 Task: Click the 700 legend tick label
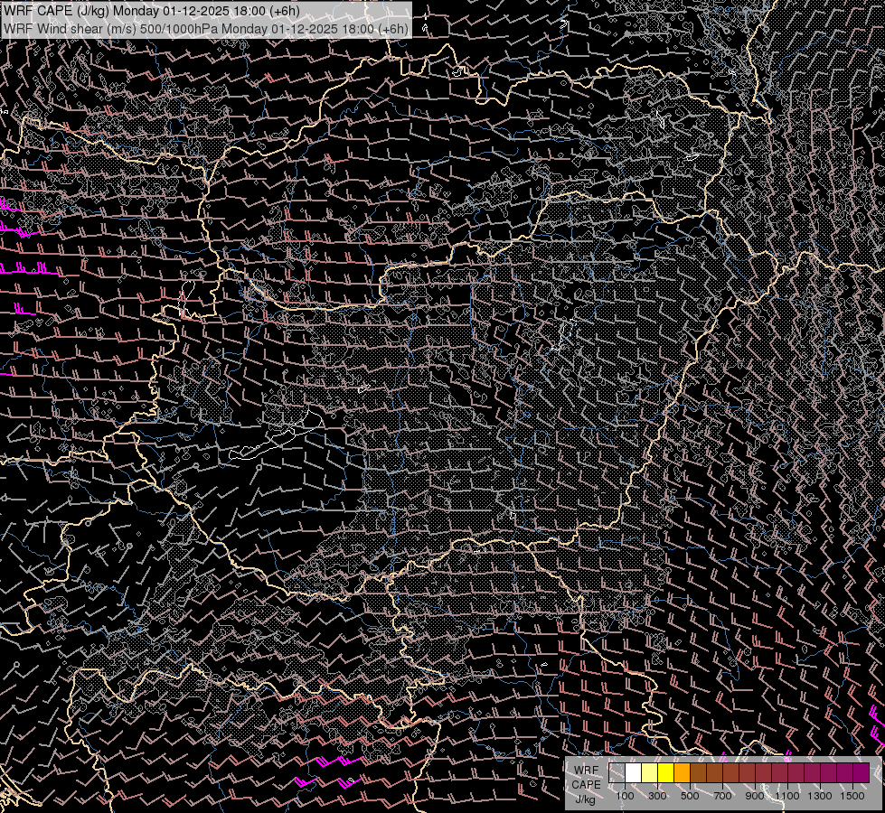722,796
